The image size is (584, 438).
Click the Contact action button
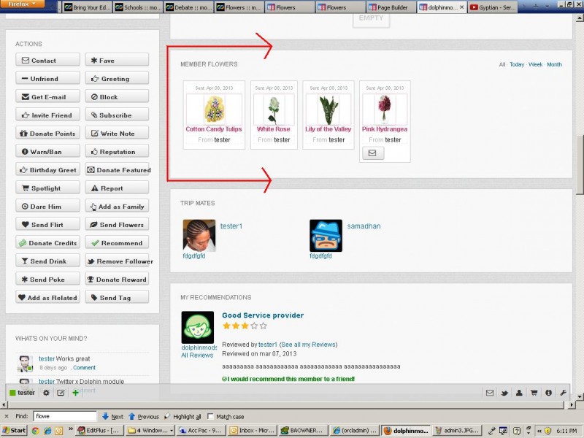(47, 60)
